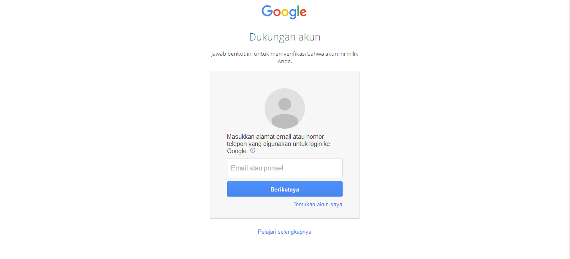The image size is (570, 259).
Task: Click the blue "G" of the Google logo
Action: (267, 11)
